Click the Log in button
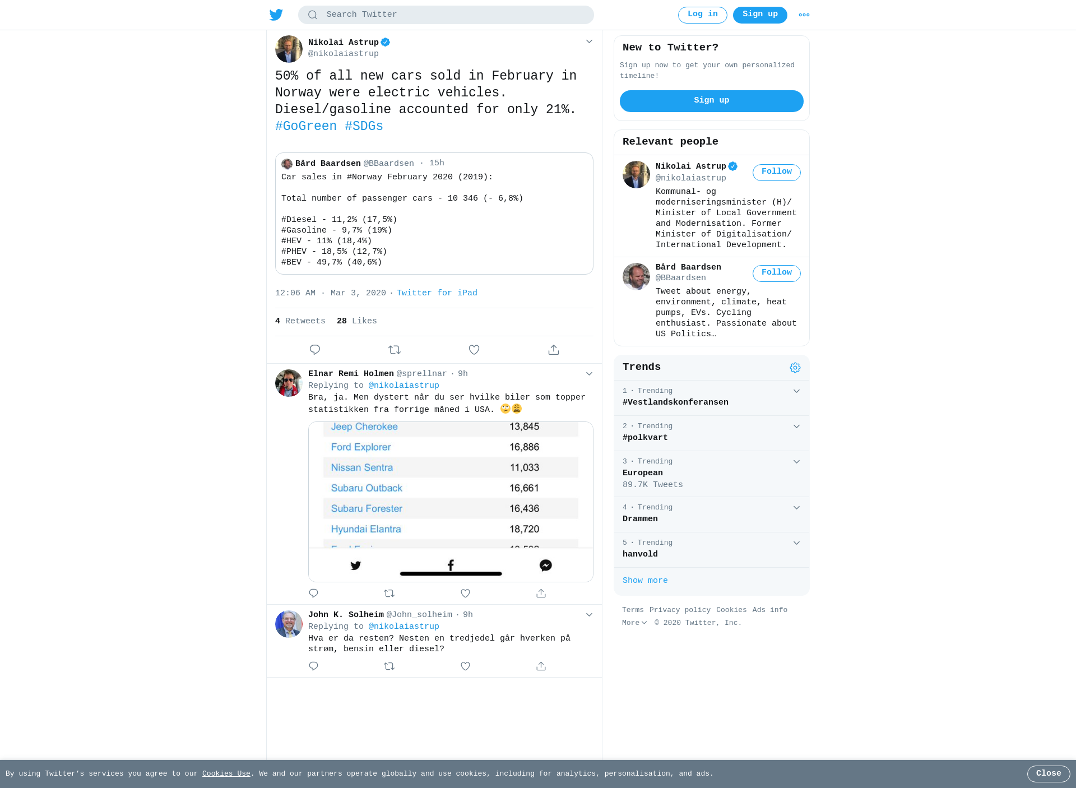This screenshot has width=1076, height=788. coord(703,15)
